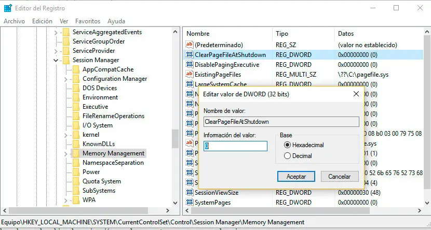Open the Favoritos menu
Screen dimensions: 431x230
click(x=87, y=21)
